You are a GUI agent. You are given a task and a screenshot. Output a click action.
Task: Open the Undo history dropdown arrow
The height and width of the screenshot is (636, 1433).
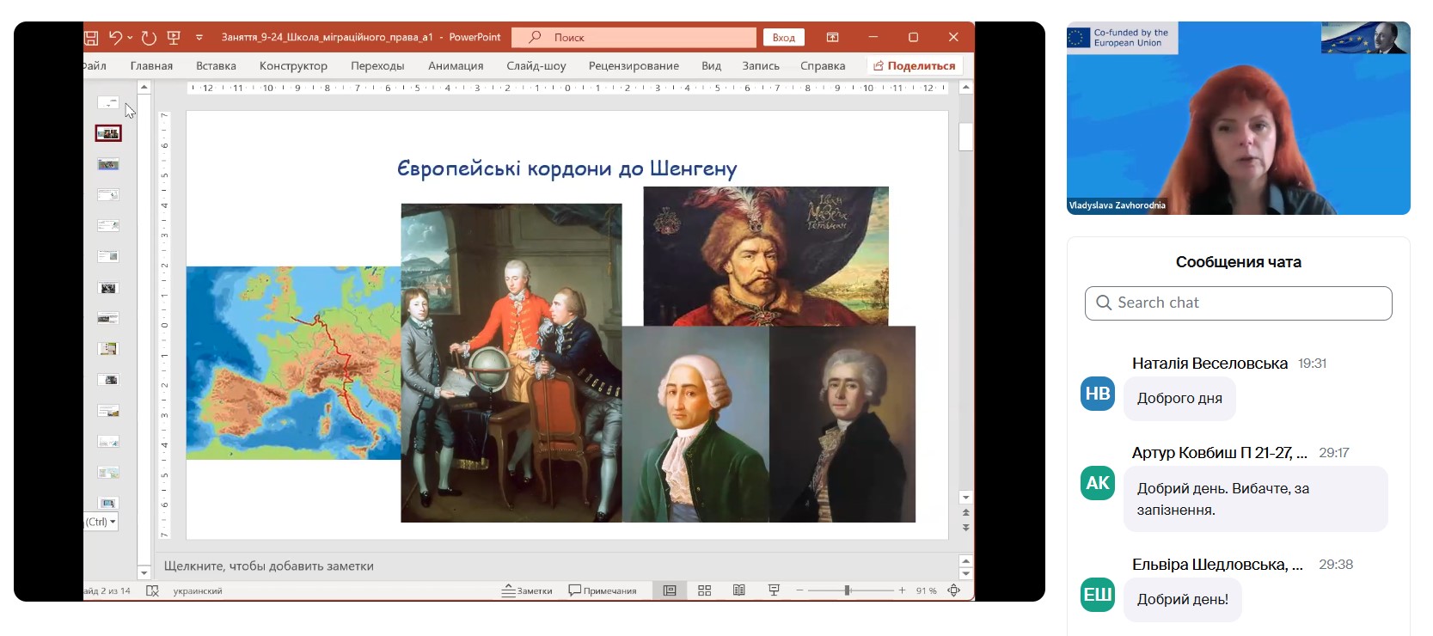coord(130,37)
